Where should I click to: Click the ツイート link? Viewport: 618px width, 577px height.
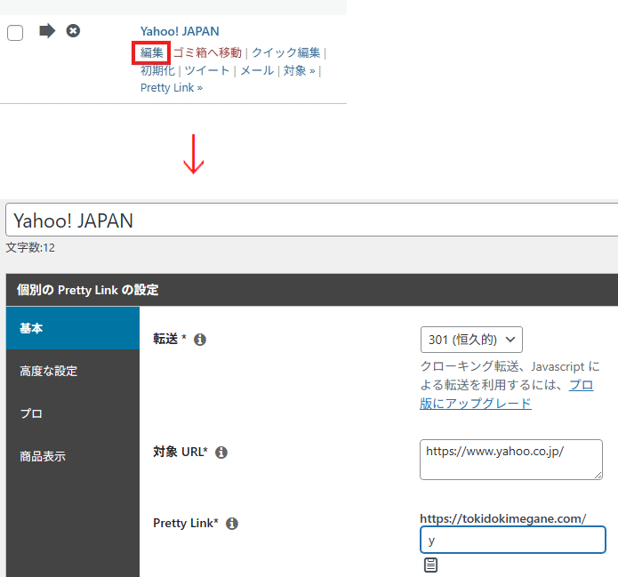206,70
